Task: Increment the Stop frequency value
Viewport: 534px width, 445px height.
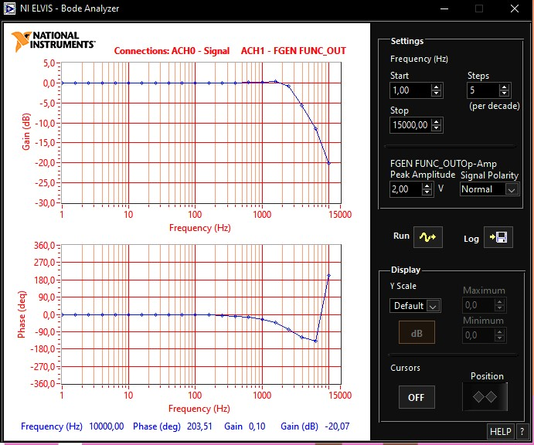Action: [436, 122]
